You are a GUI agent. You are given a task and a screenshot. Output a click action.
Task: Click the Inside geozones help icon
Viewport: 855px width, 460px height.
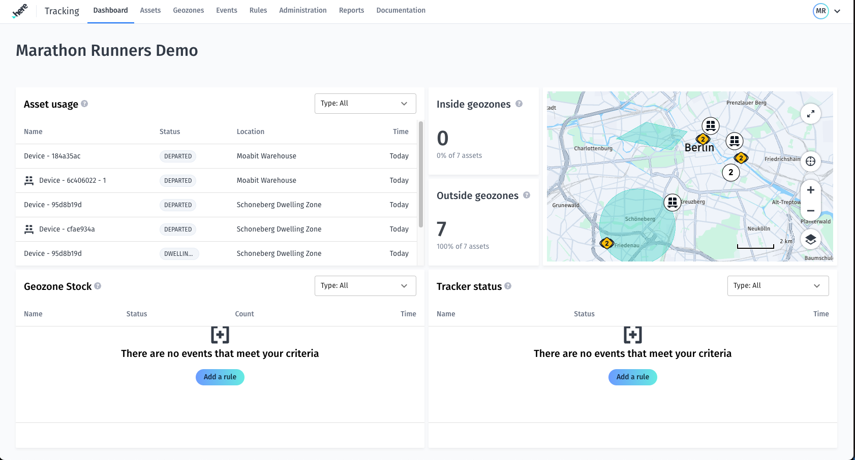click(519, 104)
